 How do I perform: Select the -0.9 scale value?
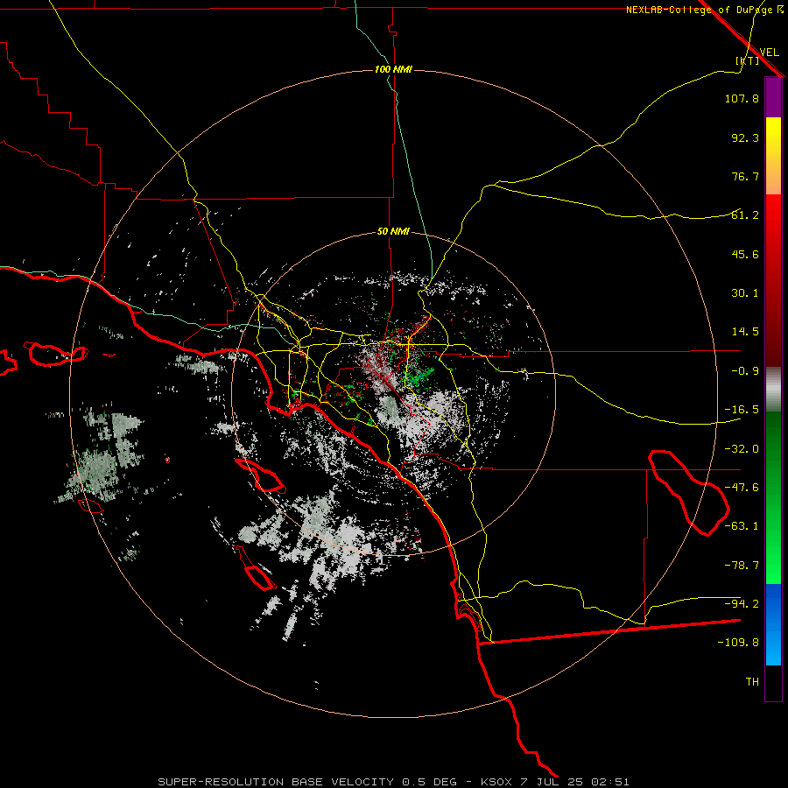coord(742,371)
